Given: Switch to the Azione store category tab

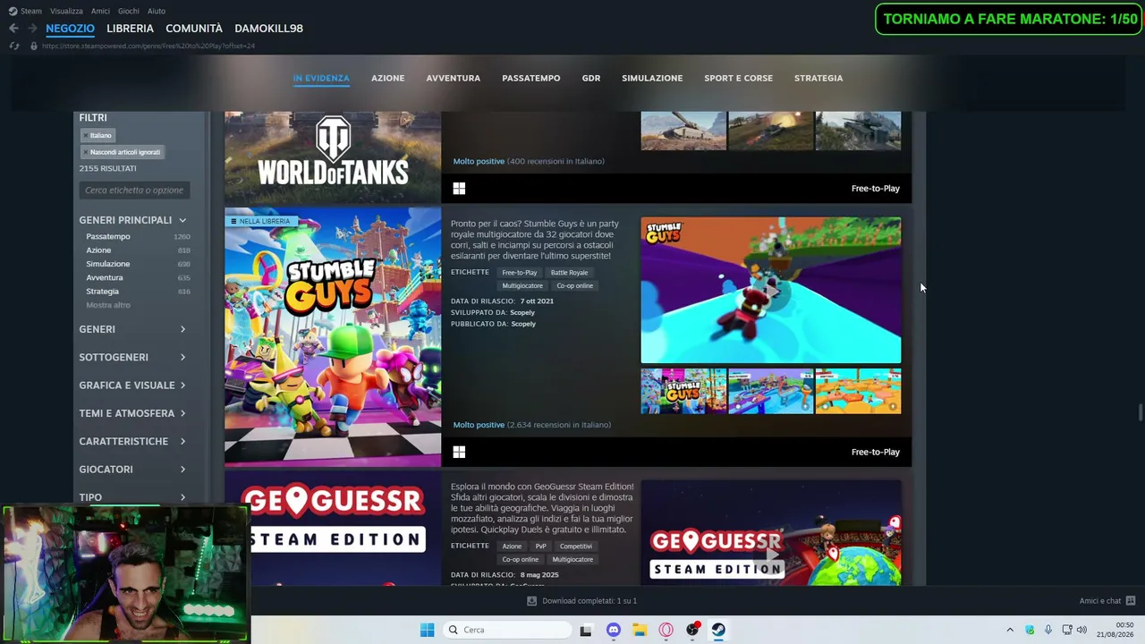Looking at the screenshot, I should click(388, 79).
